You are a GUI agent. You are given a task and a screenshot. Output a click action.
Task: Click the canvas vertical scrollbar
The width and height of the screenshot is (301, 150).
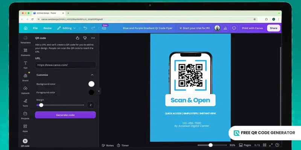pyautogui.click(x=280, y=86)
